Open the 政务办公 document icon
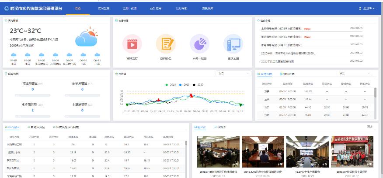383x178 pixels. click(166, 44)
